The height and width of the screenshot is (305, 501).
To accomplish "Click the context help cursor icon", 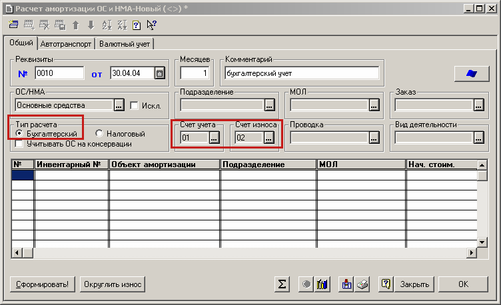I will (151, 25).
